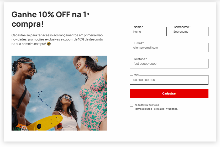Click the "Sobrenome *" field label
Viewport: 220px width, 147px height.
(x=182, y=27)
